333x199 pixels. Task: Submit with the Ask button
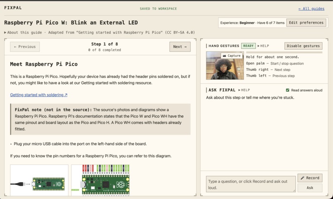pyautogui.click(x=310, y=188)
